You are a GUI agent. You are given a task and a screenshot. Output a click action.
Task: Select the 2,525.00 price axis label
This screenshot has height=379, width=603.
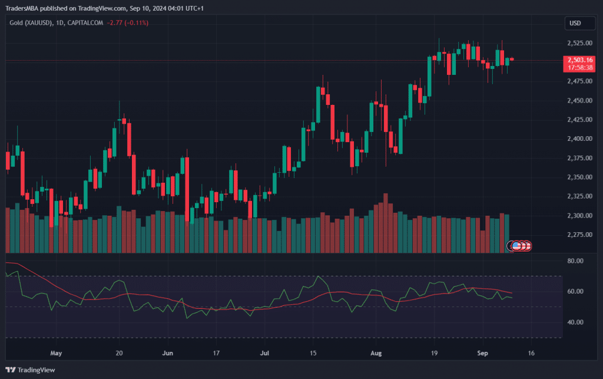(579, 43)
